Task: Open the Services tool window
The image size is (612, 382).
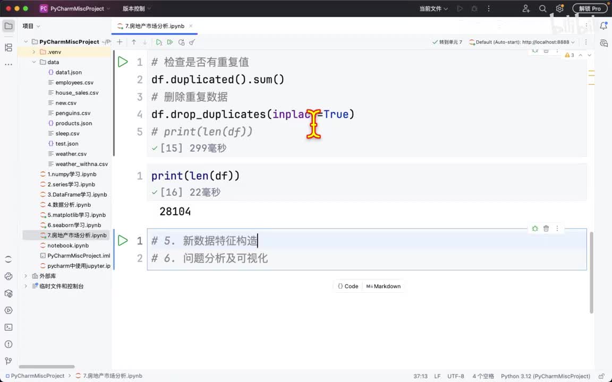Action: pyautogui.click(x=8, y=310)
